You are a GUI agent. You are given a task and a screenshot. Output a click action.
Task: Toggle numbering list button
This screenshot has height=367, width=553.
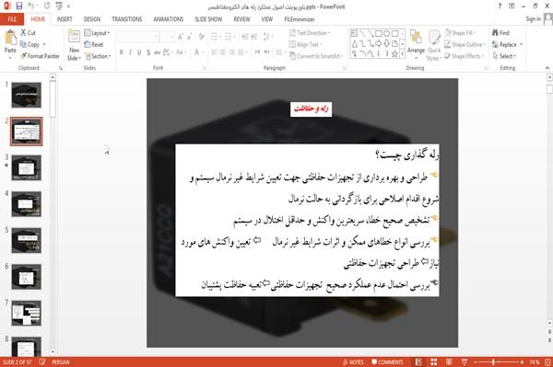(229, 37)
